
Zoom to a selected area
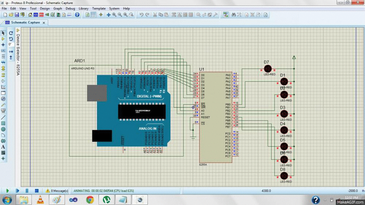point(131,15)
